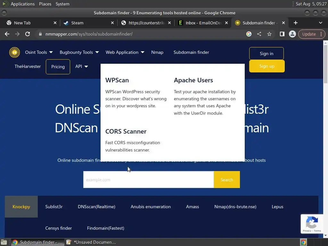Open Chrome three-dot menu beside Update
Image resolution: width=328 pixels, height=246 pixels.
(x=321, y=34)
